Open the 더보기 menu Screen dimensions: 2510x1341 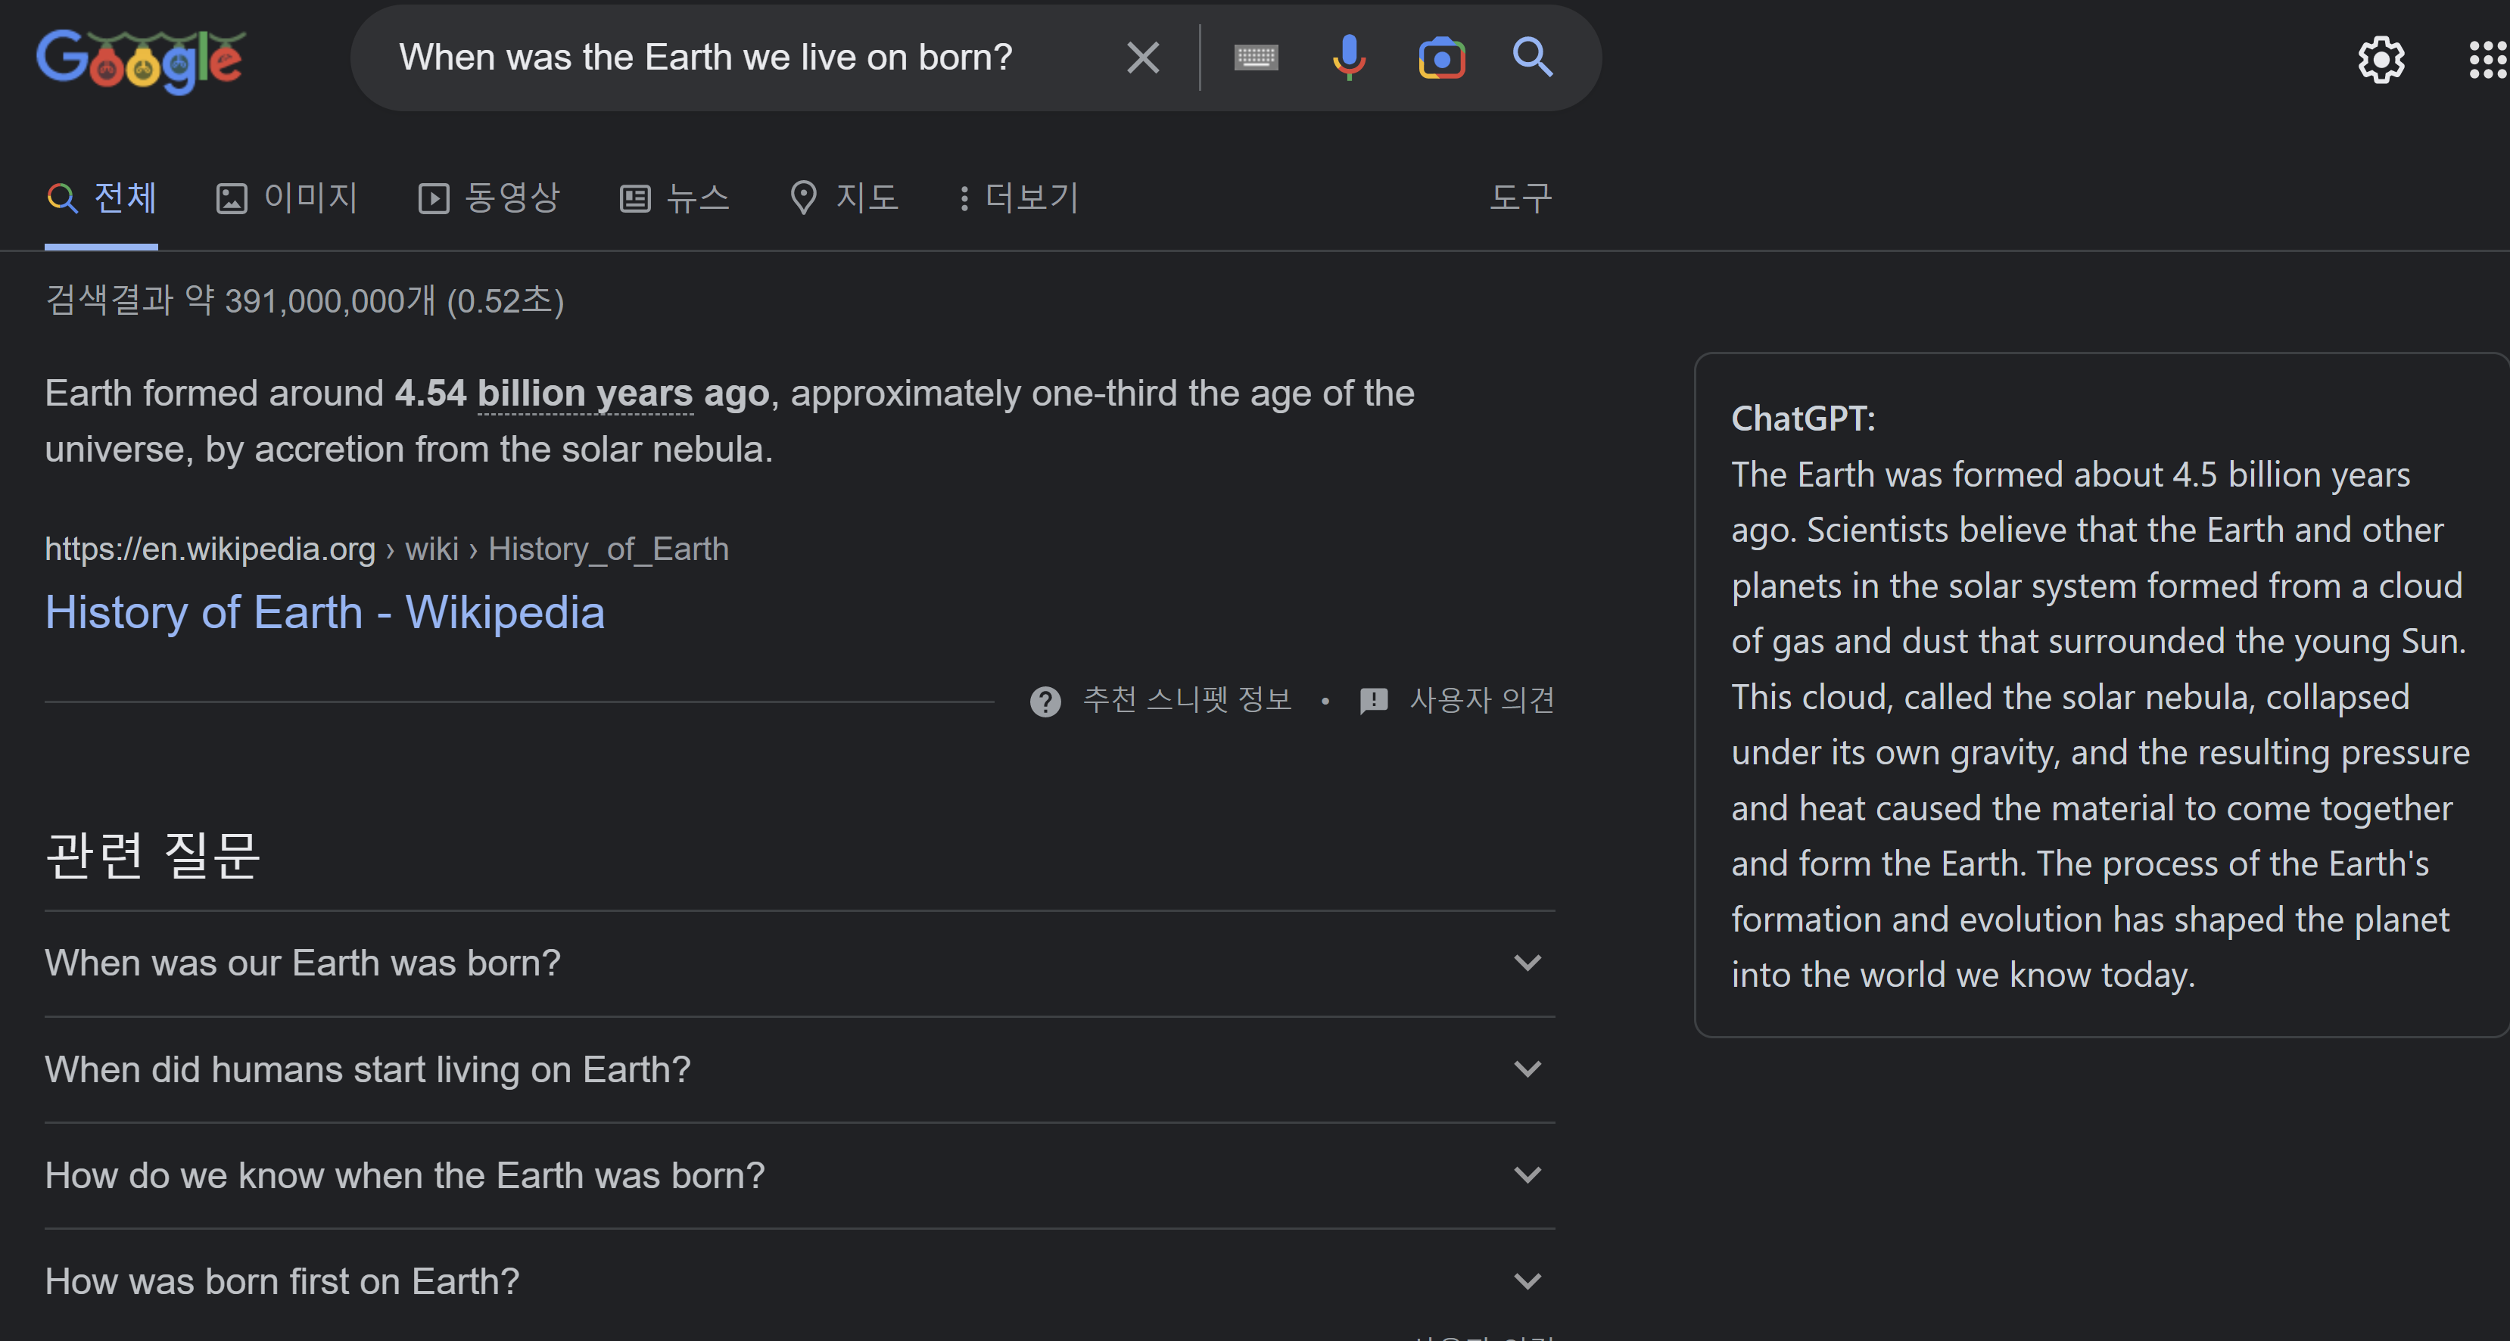[1019, 198]
